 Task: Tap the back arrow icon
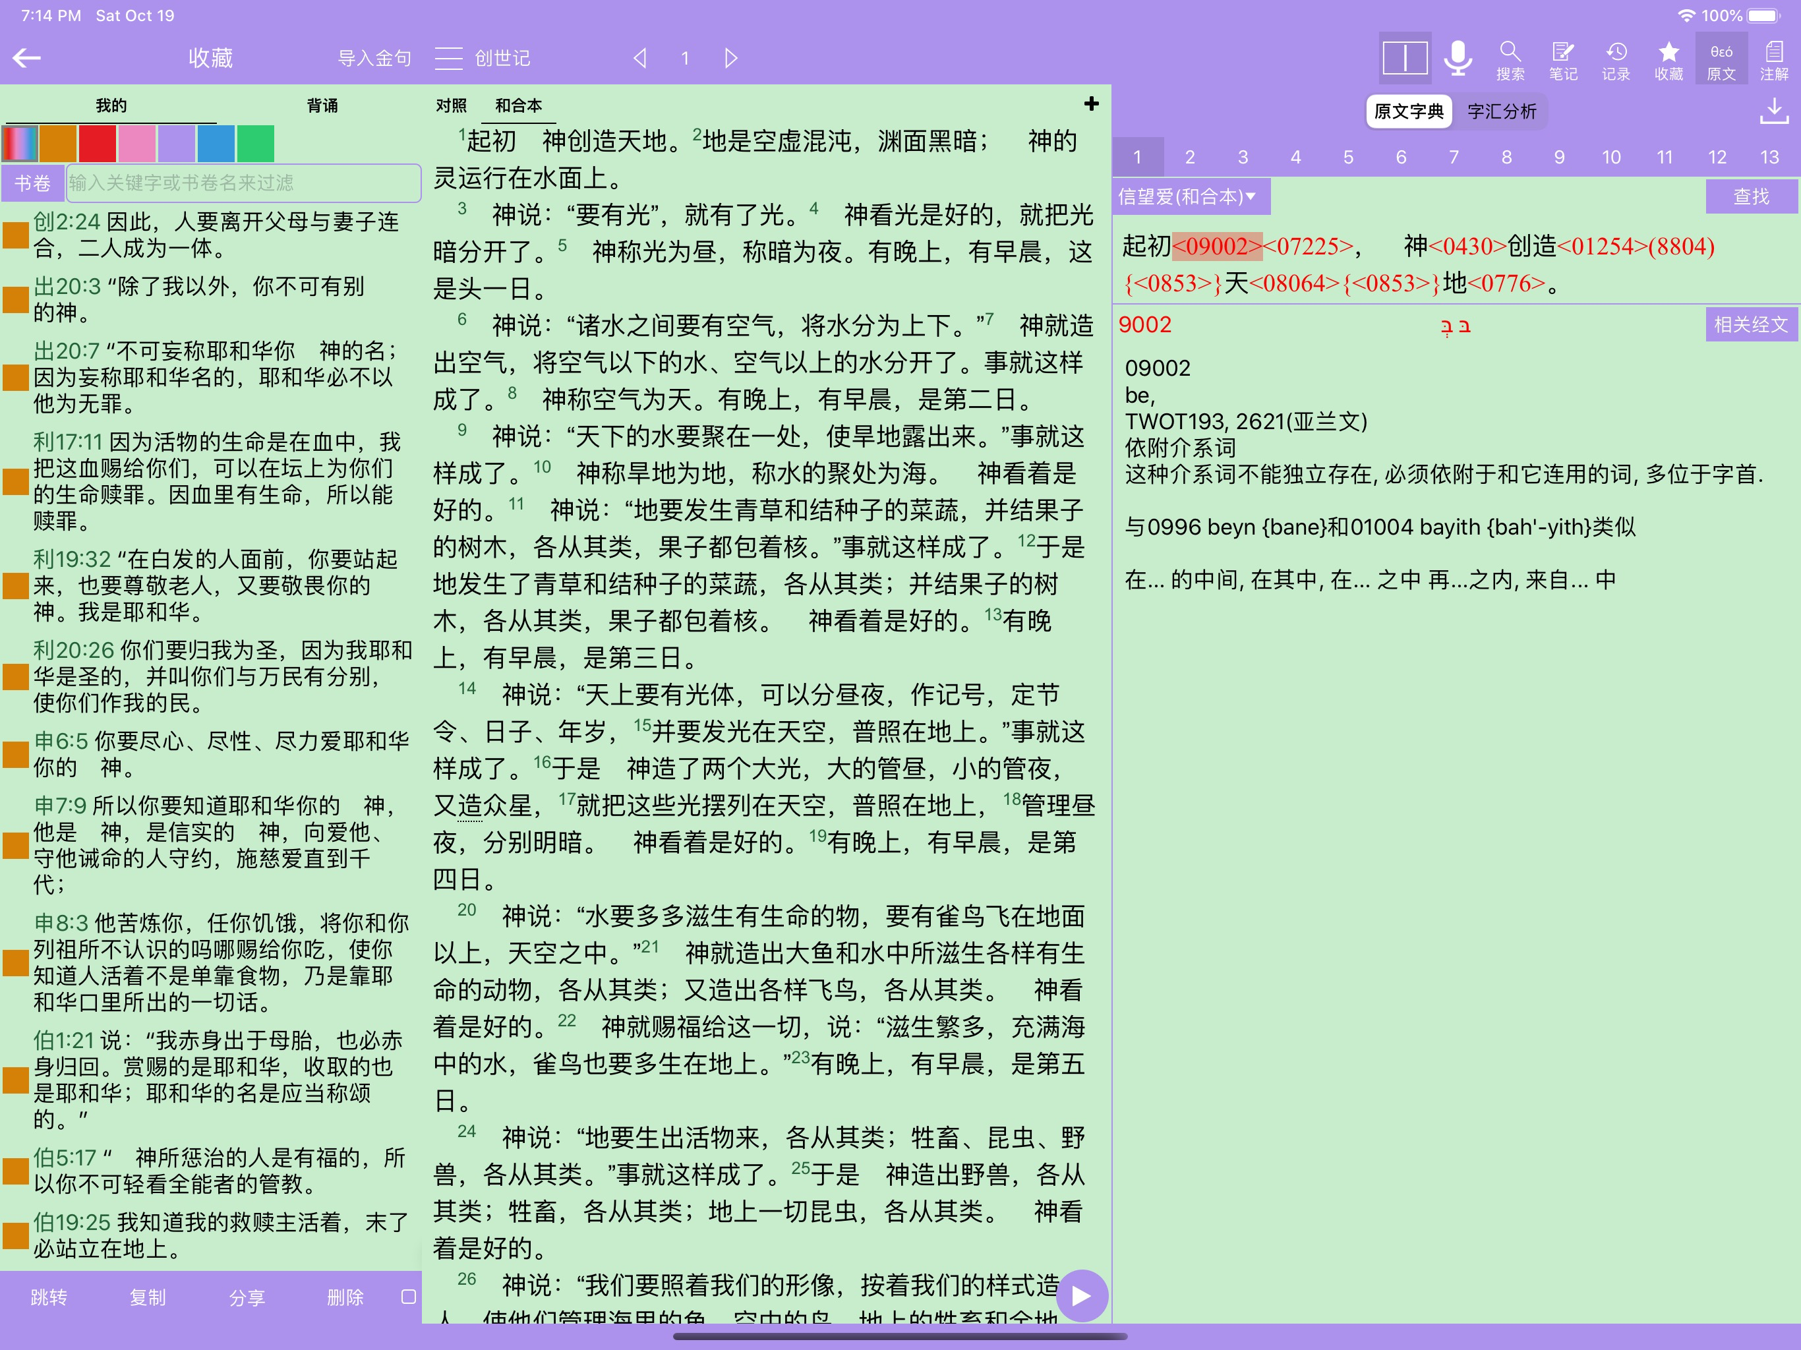pyautogui.click(x=27, y=58)
